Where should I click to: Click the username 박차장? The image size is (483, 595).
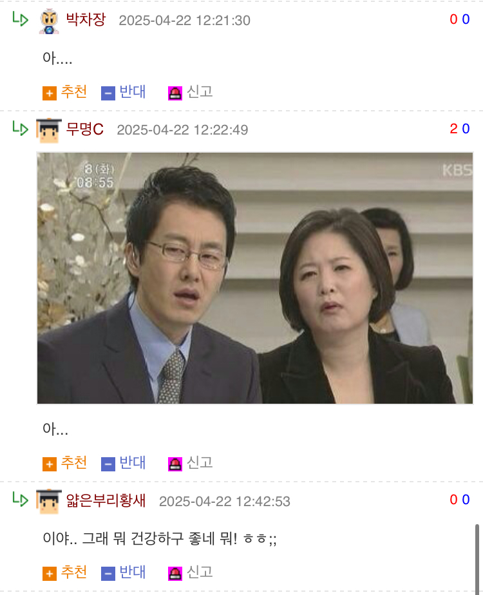click(x=86, y=19)
